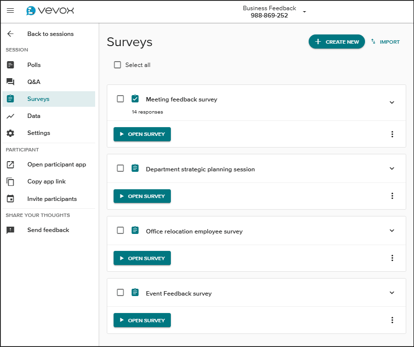Click the Send feedback option
The height and width of the screenshot is (347, 414).
[48, 230]
